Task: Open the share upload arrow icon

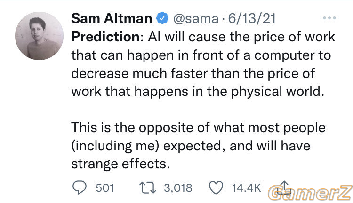Action: [284, 187]
